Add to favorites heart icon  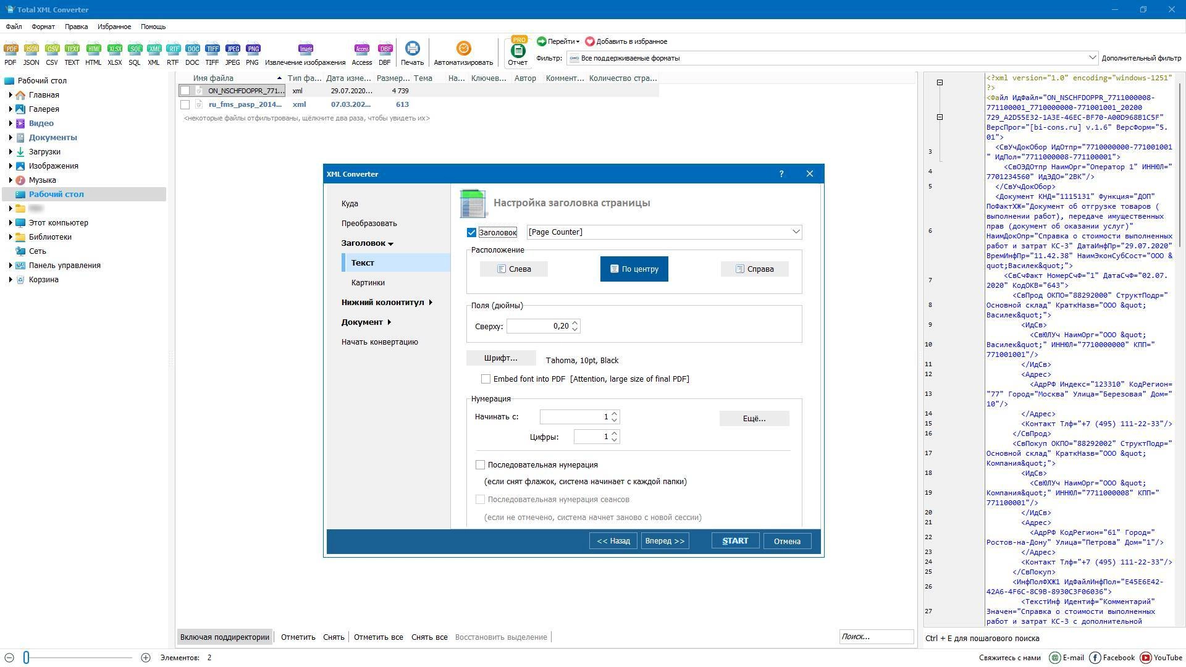tap(590, 41)
